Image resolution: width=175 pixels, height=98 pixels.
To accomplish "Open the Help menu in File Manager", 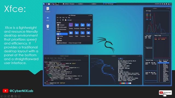I will click(x=69, y=17).
